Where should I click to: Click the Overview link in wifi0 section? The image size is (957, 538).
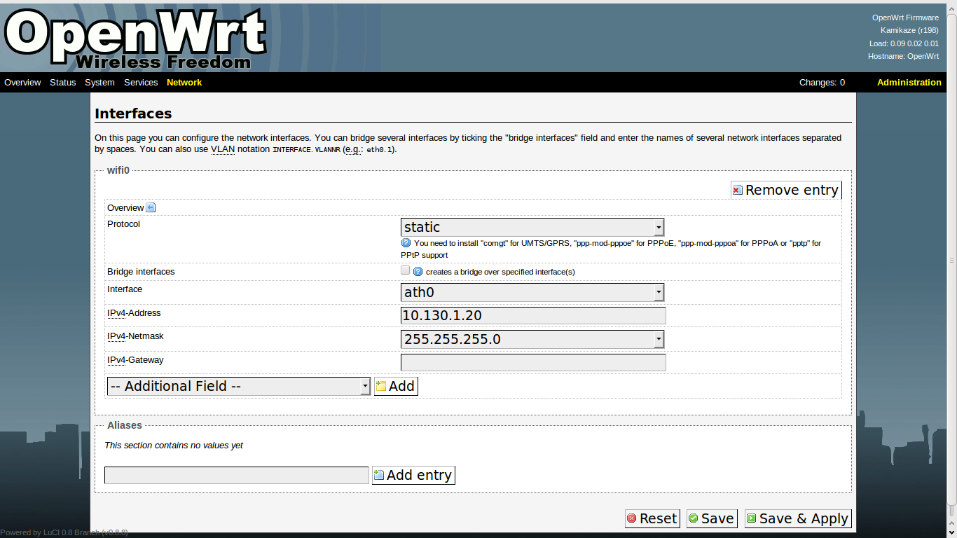point(125,208)
